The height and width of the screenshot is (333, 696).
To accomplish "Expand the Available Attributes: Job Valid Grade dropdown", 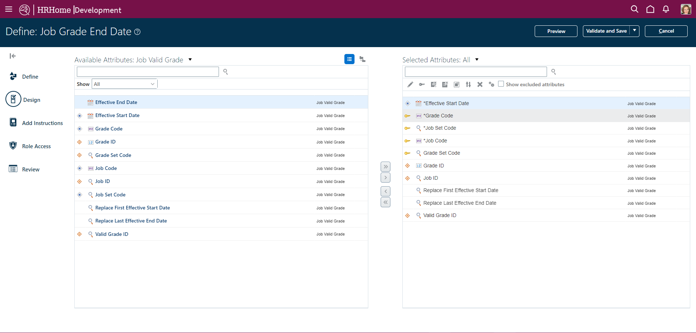I will pyautogui.click(x=190, y=59).
